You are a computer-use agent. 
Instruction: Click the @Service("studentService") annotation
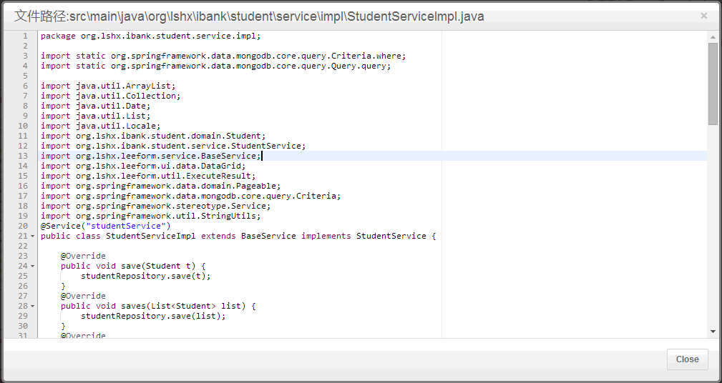tap(105, 226)
